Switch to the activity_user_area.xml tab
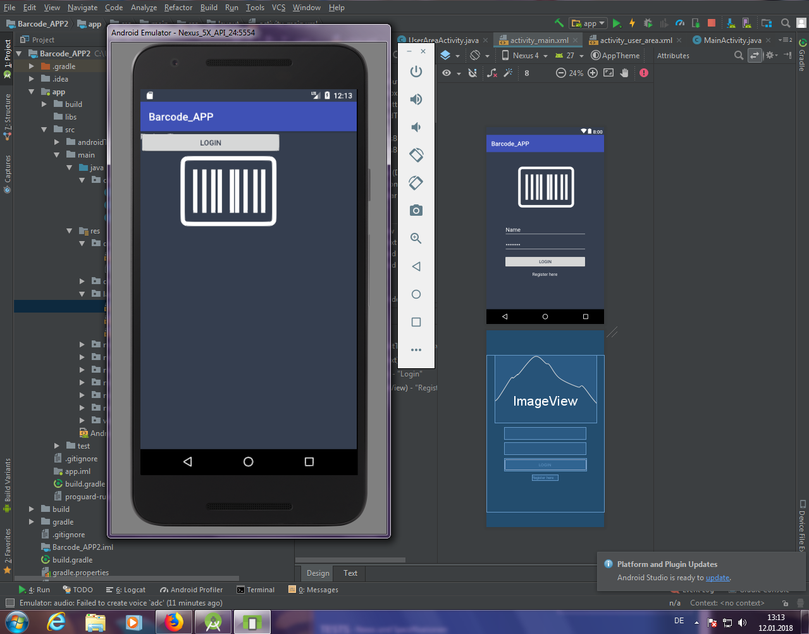 tap(636, 40)
